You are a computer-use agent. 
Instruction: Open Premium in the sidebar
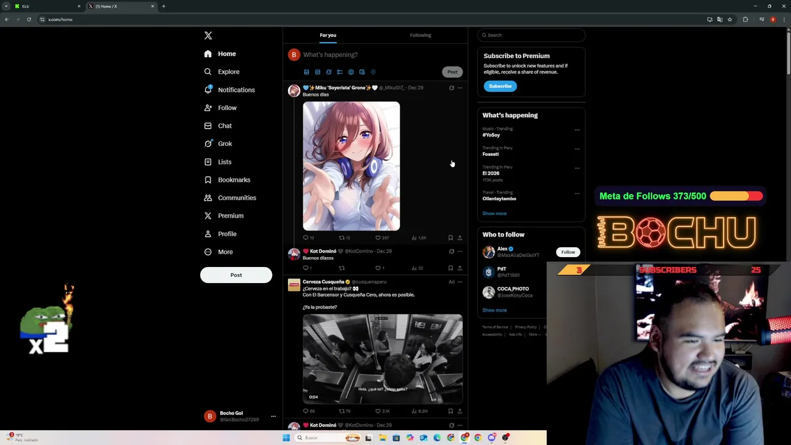point(224,216)
